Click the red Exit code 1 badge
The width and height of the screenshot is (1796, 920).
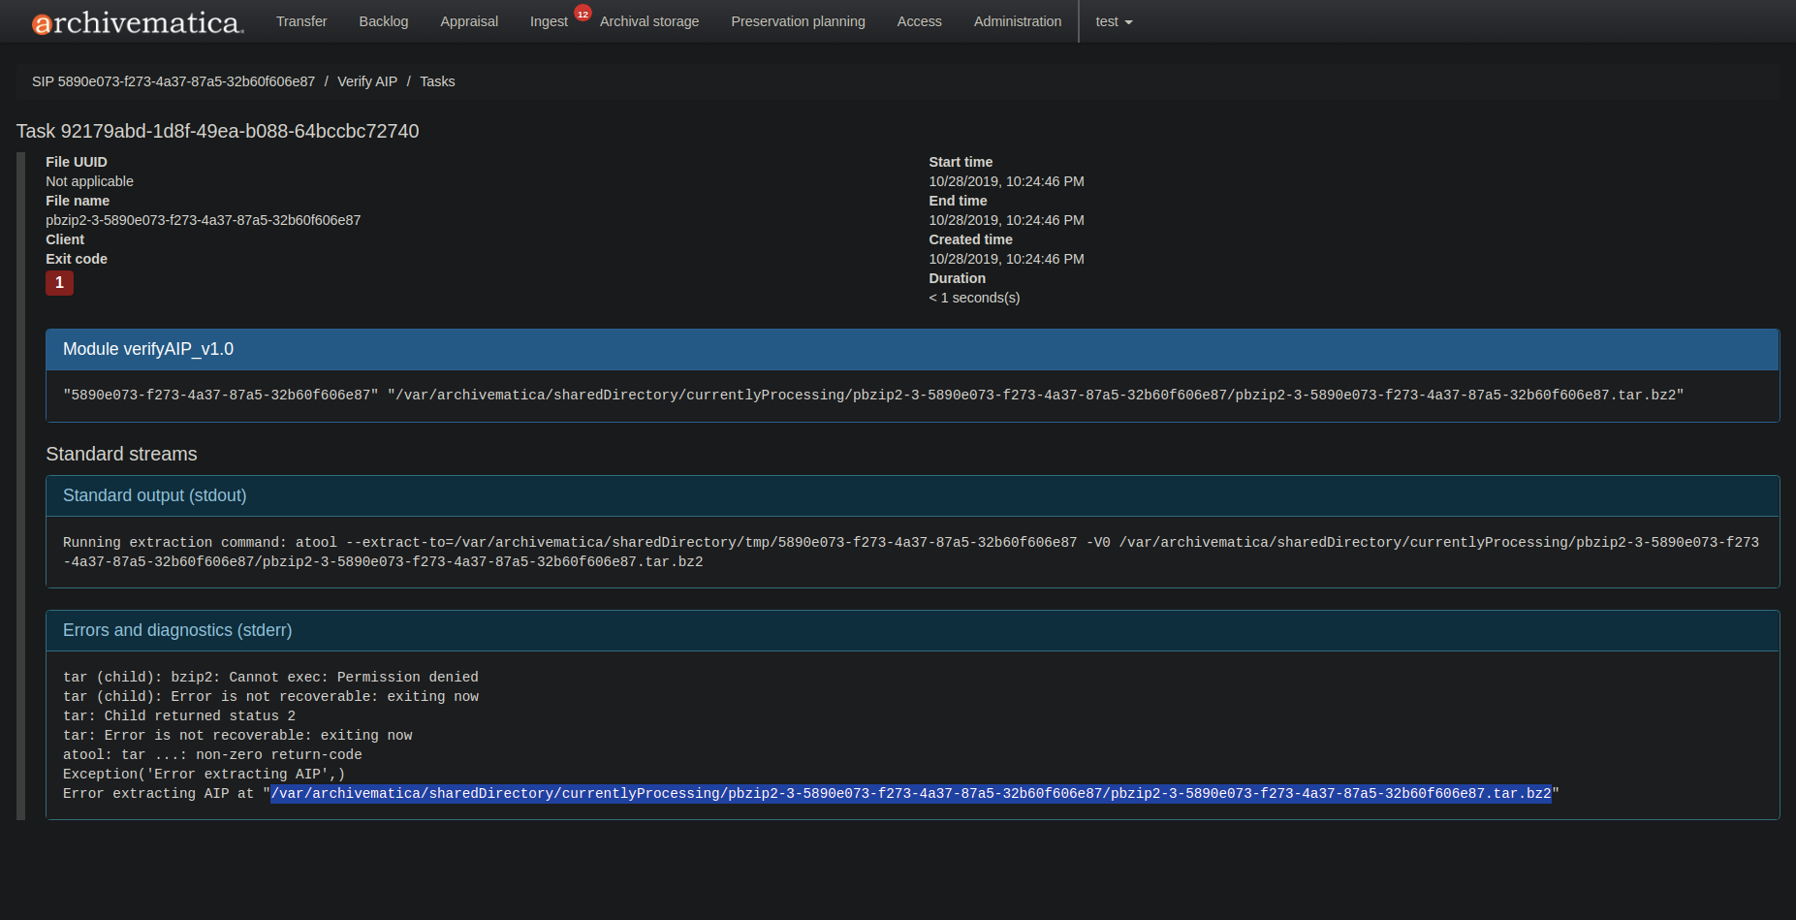pyautogui.click(x=59, y=283)
